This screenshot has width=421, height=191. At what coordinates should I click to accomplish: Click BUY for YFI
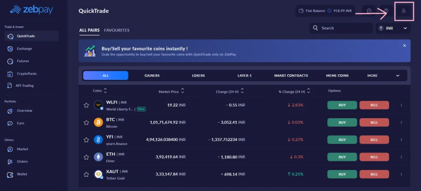342,140
